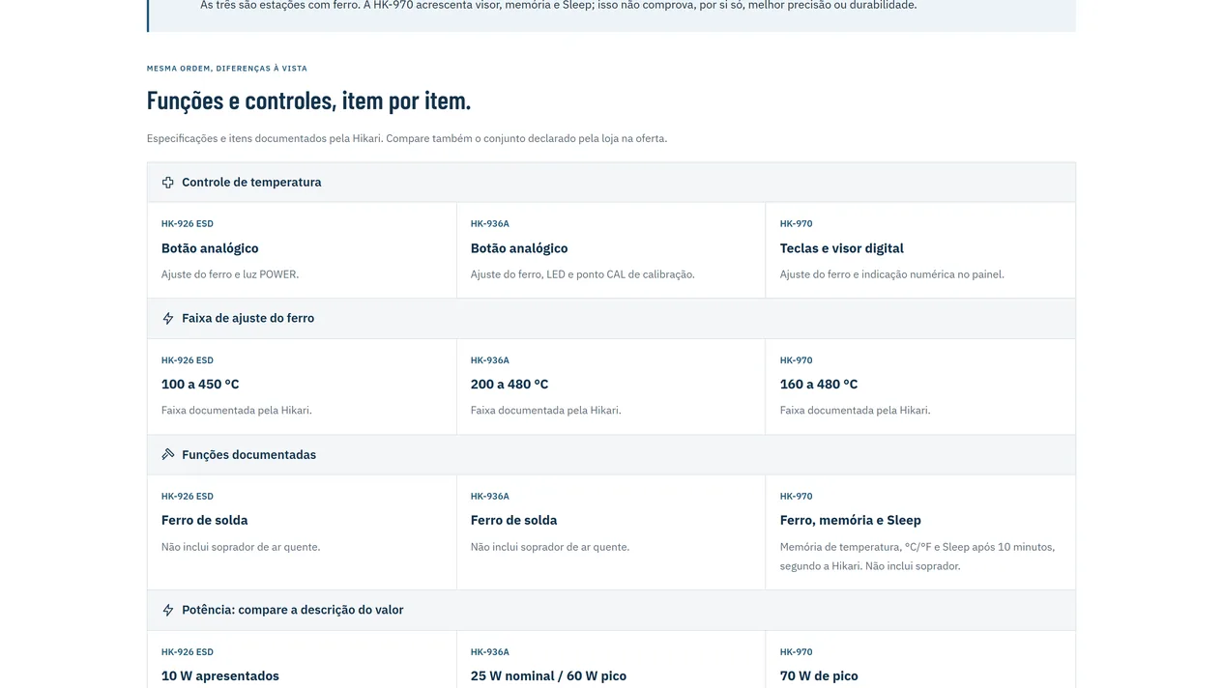This screenshot has height=688, width=1223.
Task: Click the "160 a 480 °C" value
Action: click(x=819, y=385)
